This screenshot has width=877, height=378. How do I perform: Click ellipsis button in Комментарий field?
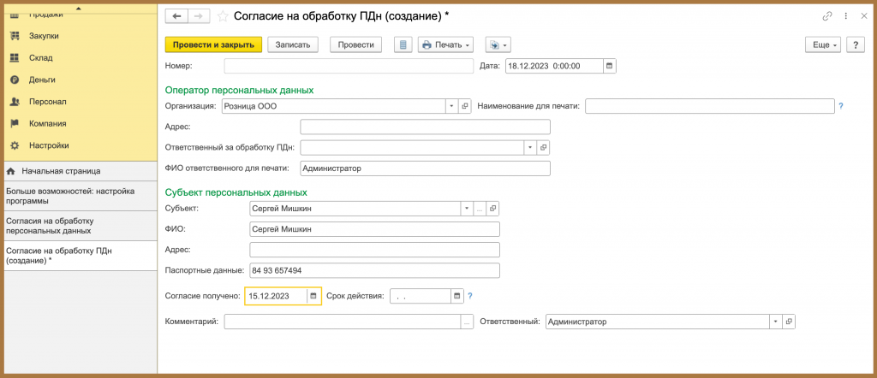coord(467,322)
